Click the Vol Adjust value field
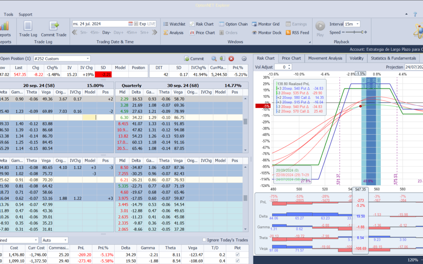 (x=280, y=67)
